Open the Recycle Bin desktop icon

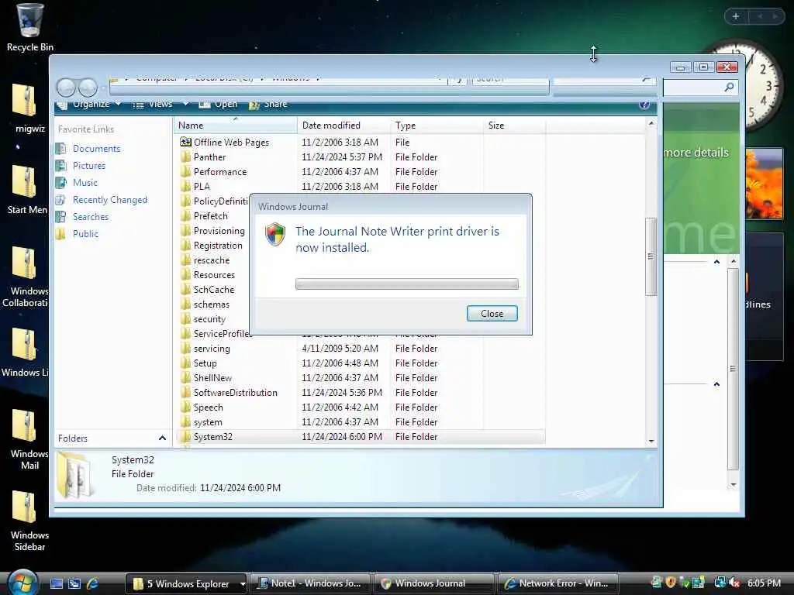(29, 28)
